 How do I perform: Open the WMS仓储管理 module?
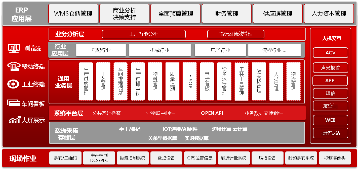point(73,13)
